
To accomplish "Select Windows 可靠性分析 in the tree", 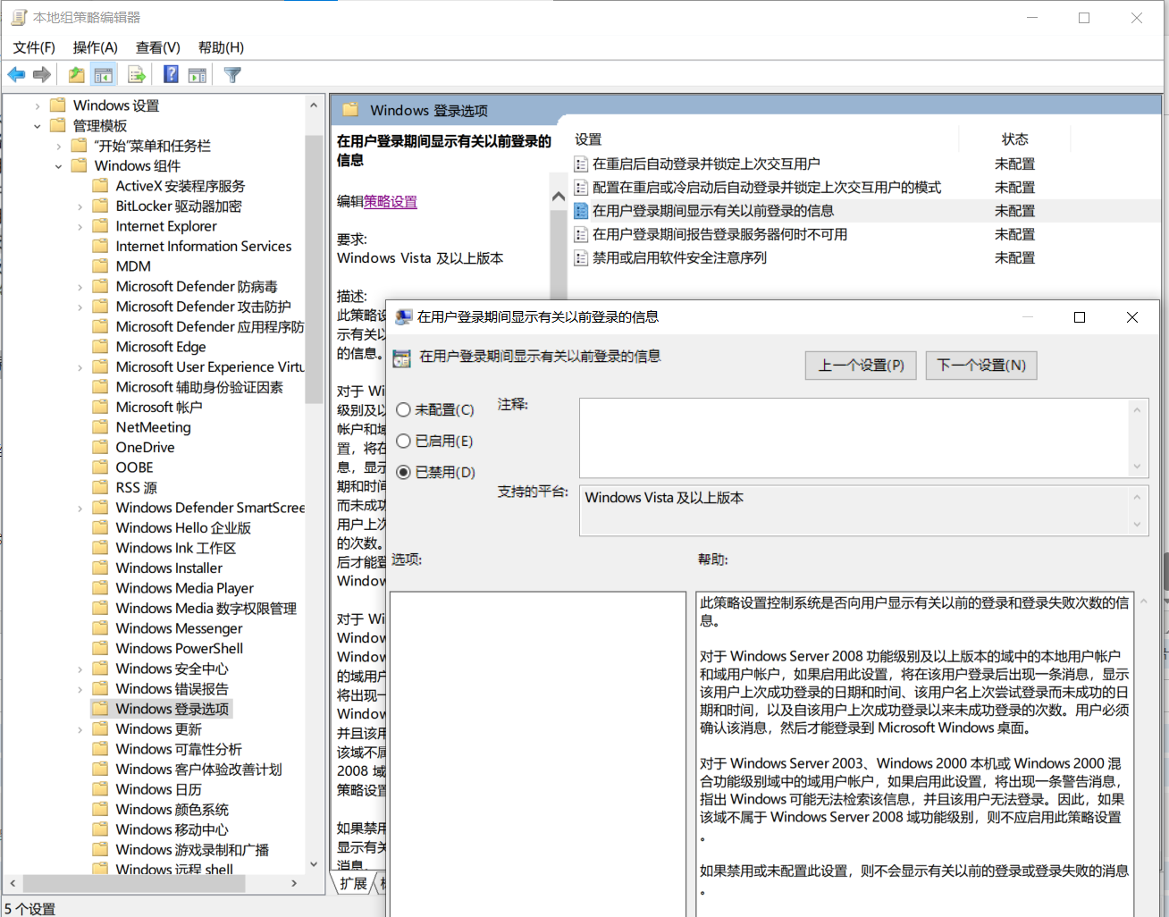I will coord(179,749).
